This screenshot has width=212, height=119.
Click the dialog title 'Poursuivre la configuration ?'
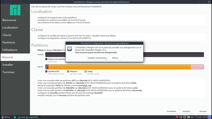[x=105, y=43]
